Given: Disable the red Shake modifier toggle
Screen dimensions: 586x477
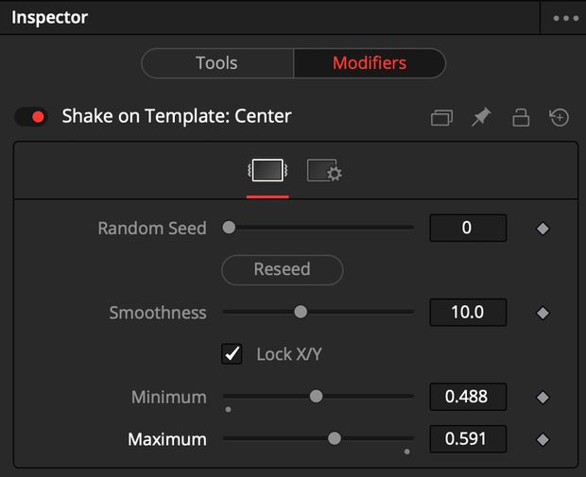Looking at the screenshot, I should click(31, 117).
